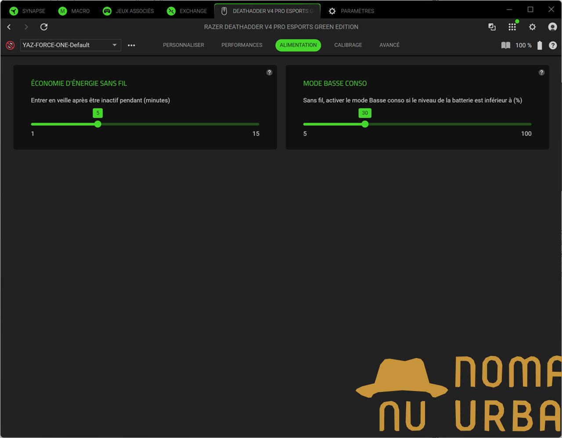
Task: Go to the AVANCÉ tab
Action: click(x=389, y=45)
